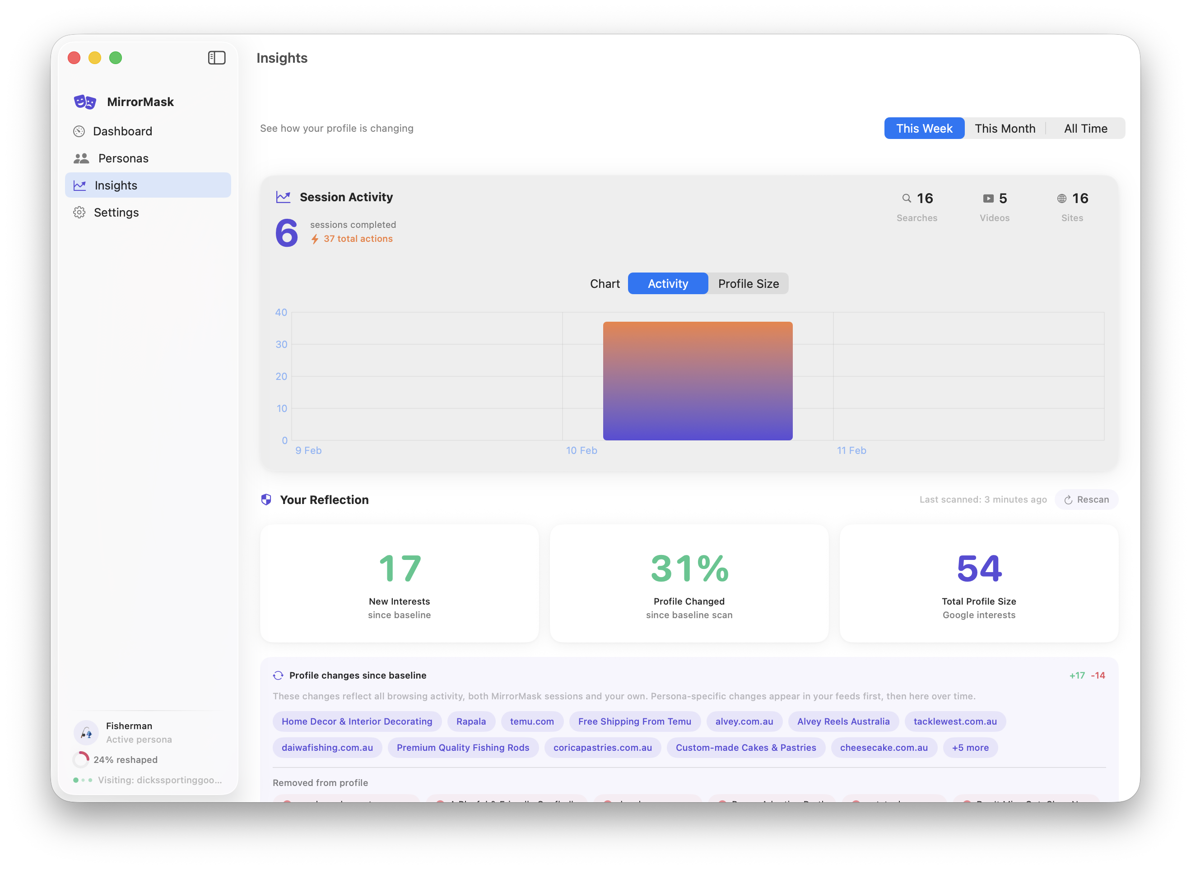
Task: Click the Your Reflection shield icon
Action: point(266,500)
